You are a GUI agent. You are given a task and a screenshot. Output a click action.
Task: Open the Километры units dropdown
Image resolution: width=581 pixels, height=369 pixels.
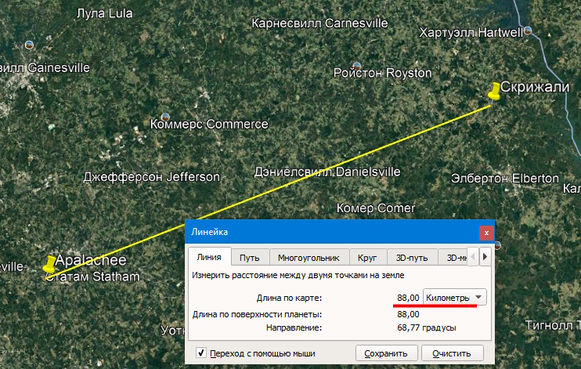click(455, 298)
